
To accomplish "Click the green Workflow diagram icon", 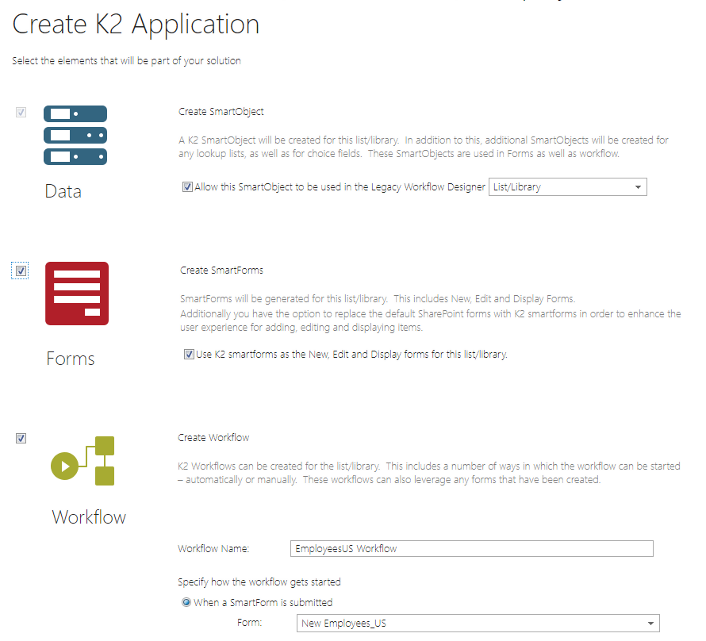I will 82,461.
